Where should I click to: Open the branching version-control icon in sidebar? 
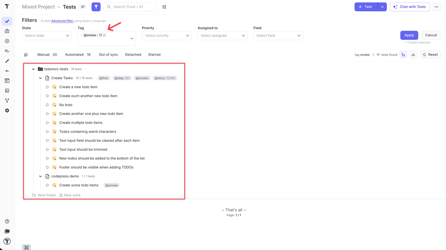point(7,100)
